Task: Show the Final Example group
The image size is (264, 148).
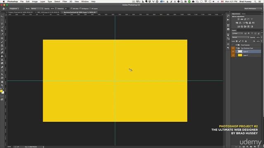Action: 233,45
